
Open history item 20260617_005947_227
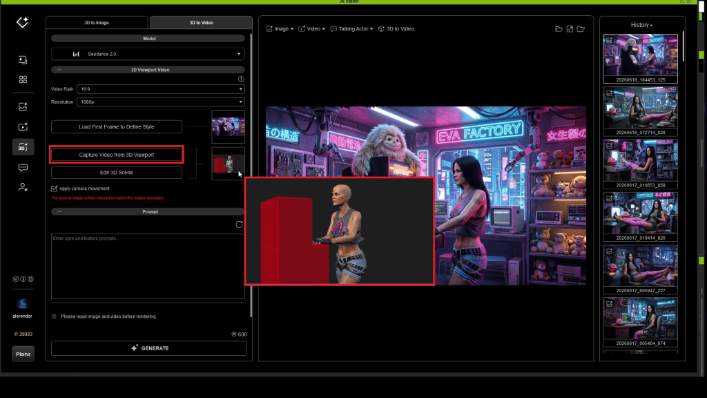tap(640, 270)
